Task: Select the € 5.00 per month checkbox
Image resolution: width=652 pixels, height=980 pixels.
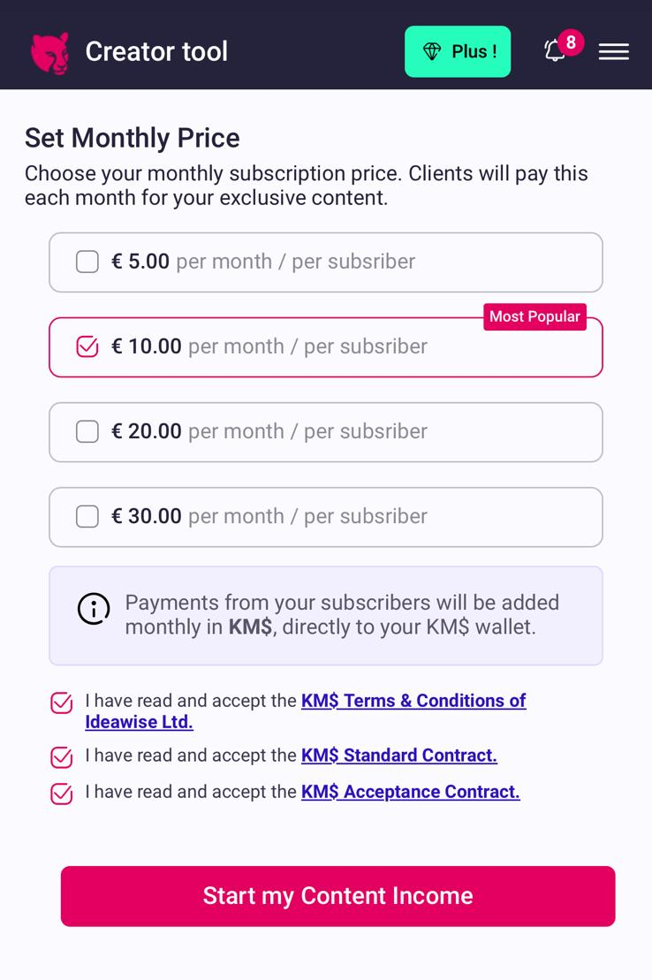Action: (87, 262)
